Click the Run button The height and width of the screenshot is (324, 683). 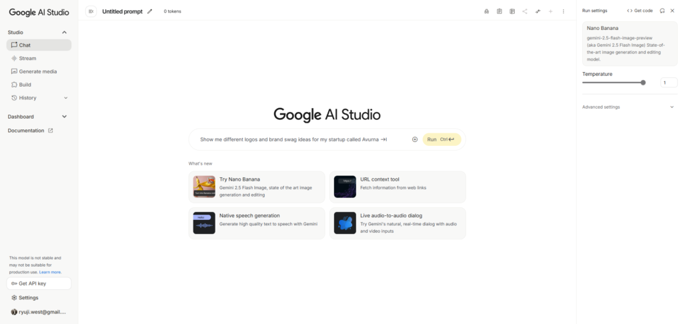click(x=442, y=139)
